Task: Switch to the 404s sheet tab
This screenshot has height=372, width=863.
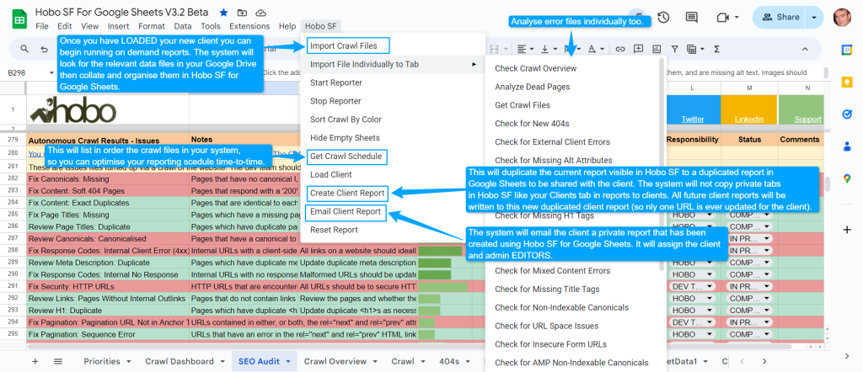Action: click(449, 361)
